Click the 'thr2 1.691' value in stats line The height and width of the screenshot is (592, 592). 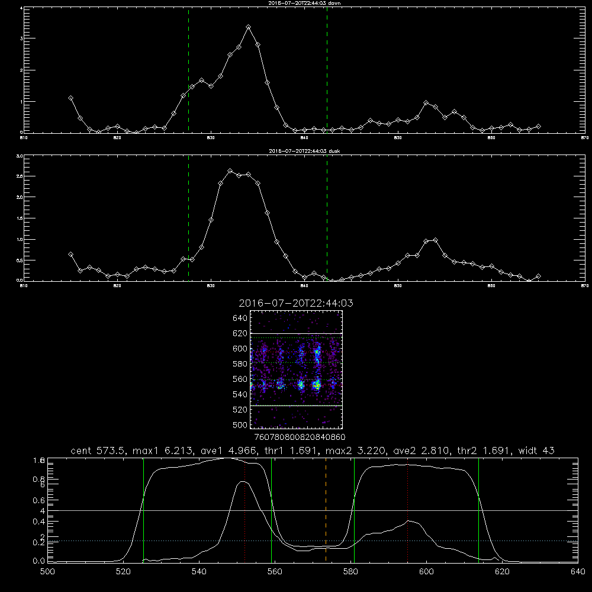coord(483,451)
